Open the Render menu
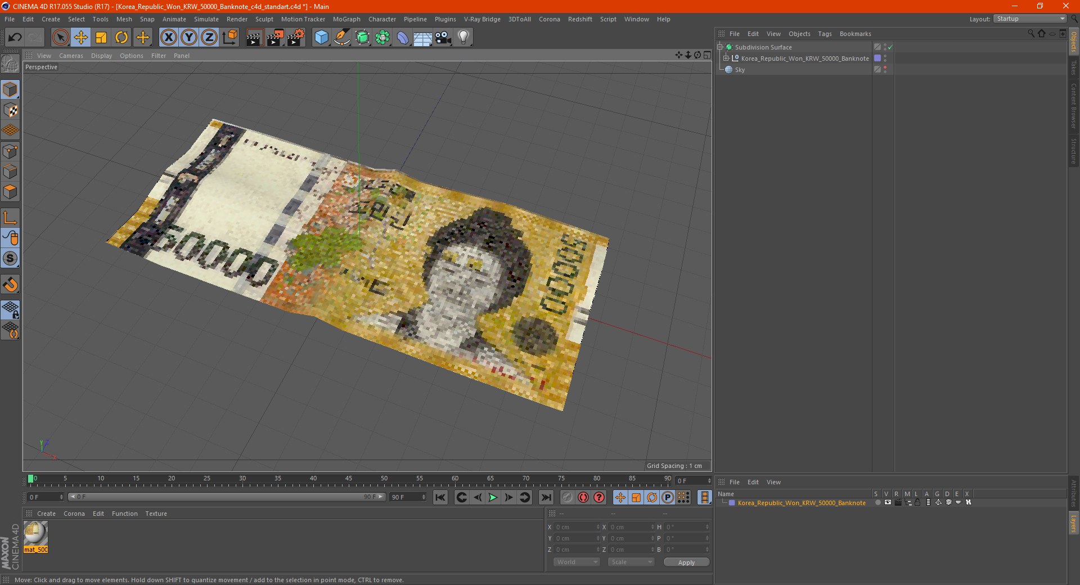Viewport: 1080px width, 585px height. coord(237,19)
